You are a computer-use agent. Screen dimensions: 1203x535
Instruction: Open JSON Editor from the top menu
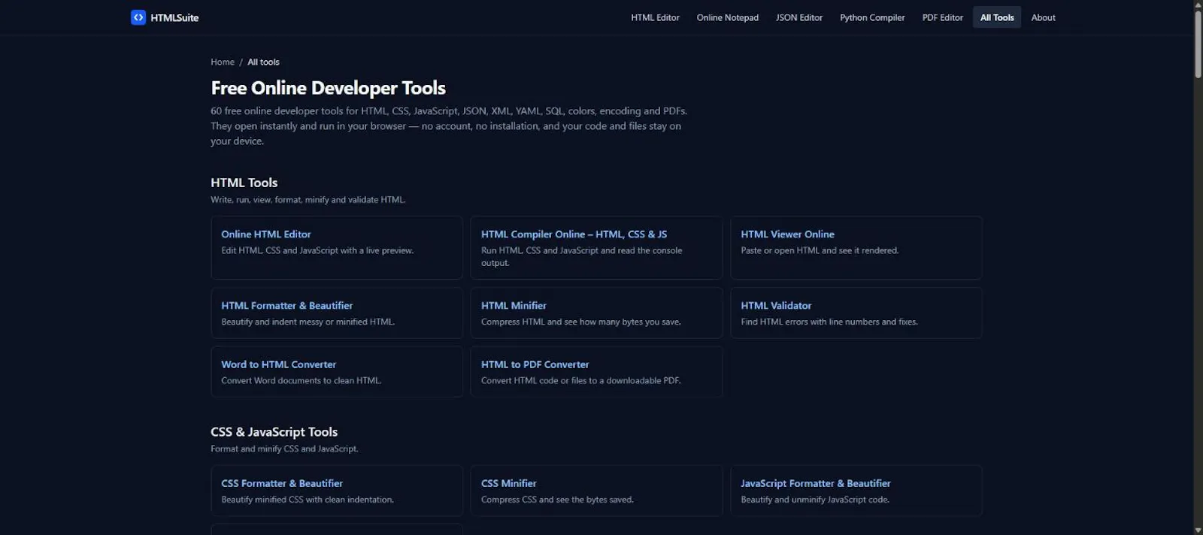point(798,17)
